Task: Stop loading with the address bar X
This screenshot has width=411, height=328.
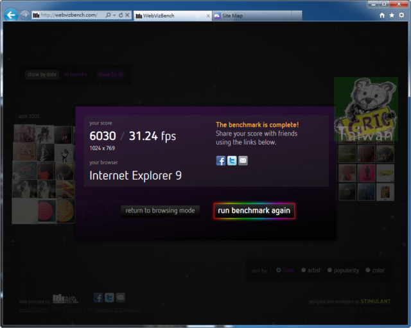Action: coord(127,15)
